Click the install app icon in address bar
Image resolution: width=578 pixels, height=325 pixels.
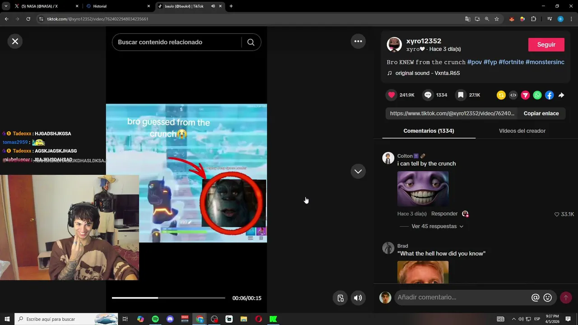point(477,19)
